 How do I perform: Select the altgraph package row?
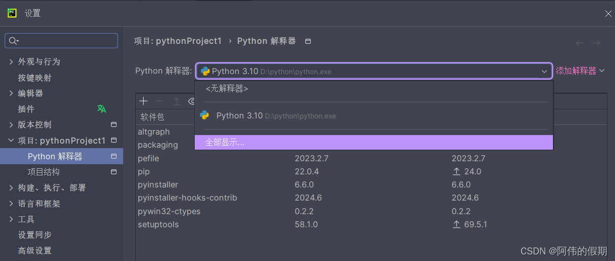point(154,132)
